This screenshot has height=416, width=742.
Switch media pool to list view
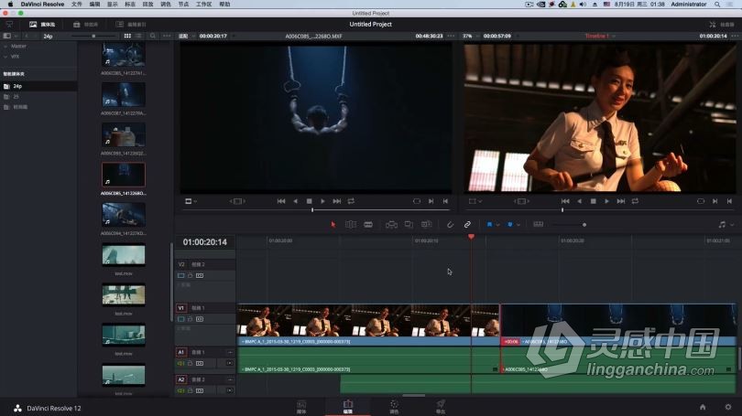pos(138,36)
